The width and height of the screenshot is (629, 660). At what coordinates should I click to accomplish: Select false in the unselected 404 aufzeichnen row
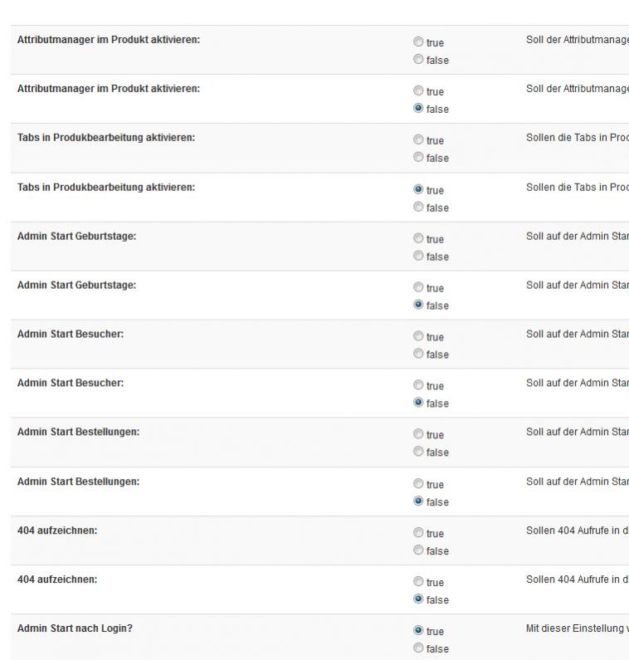point(418,550)
